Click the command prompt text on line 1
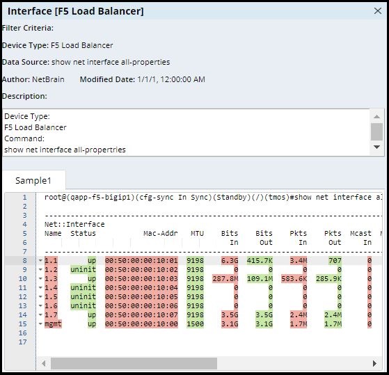Screen dimensions: 389x375 point(214,197)
